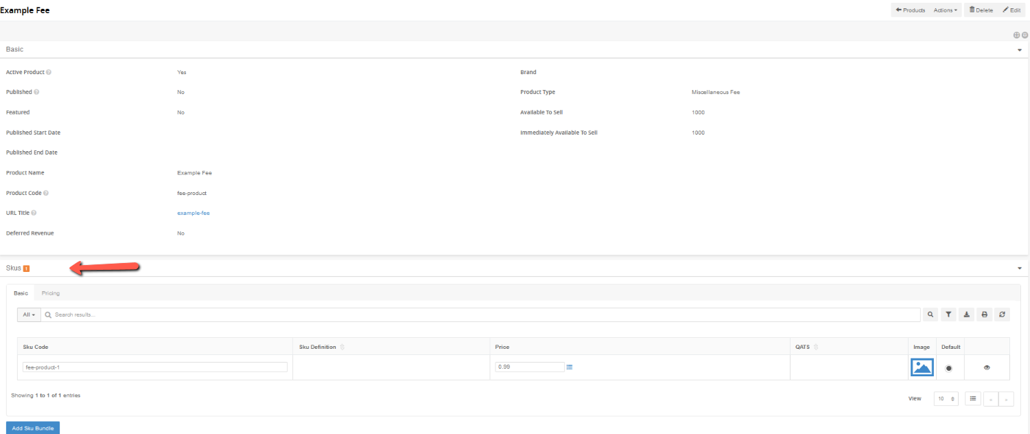The height and width of the screenshot is (434, 1030).
Task: Sort by QATS column
Action: pyautogui.click(x=815, y=347)
